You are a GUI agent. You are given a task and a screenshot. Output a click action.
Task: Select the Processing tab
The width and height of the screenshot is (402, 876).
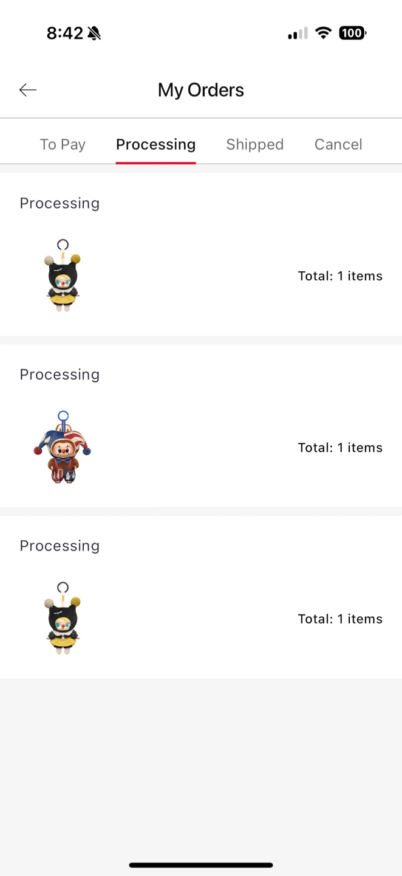(x=155, y=144)
